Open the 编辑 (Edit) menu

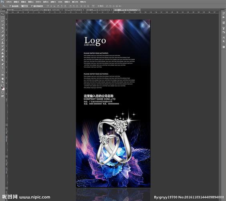tap(16, 2)
